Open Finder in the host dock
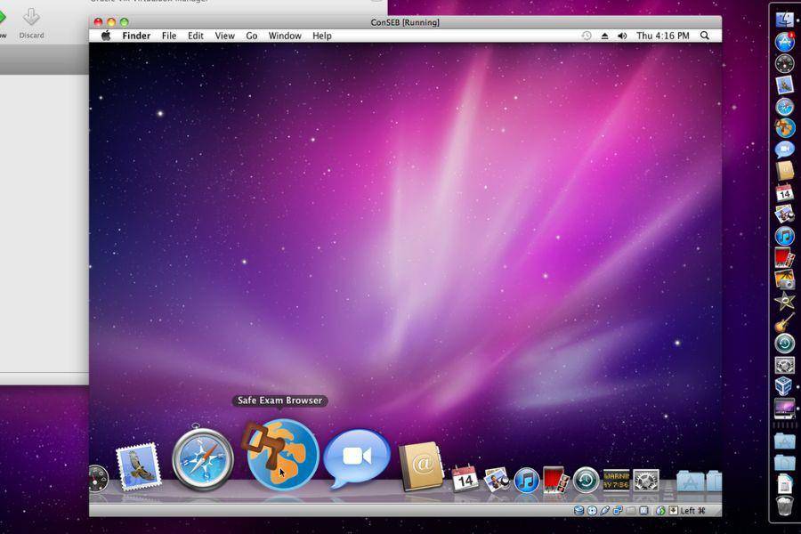This screenshot has width=801, height=534. pyautogui.click(x=785, y=20)
